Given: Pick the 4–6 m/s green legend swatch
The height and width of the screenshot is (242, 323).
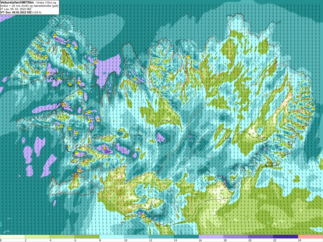Looking at the screenshot, I should click(62, 237).
